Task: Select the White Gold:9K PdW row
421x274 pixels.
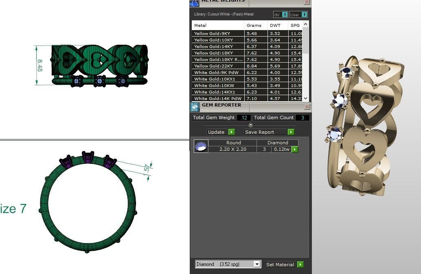Action: pos(247,72)
